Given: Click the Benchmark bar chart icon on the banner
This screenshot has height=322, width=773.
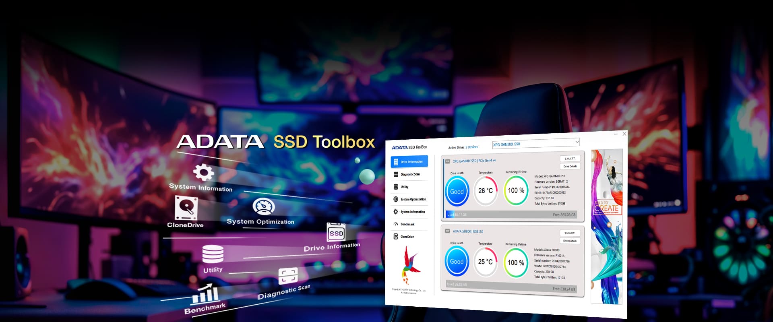Looking at the screenshot, I should click(205, 294).
